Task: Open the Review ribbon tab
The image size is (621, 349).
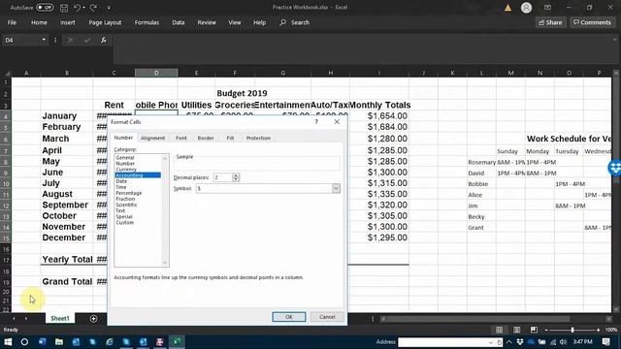Action: click(207, 22)
